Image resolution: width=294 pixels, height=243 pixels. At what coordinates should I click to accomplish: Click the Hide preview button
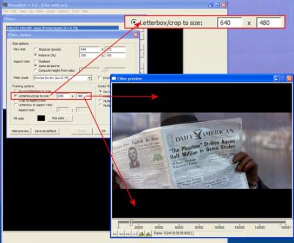click(20, 131)
